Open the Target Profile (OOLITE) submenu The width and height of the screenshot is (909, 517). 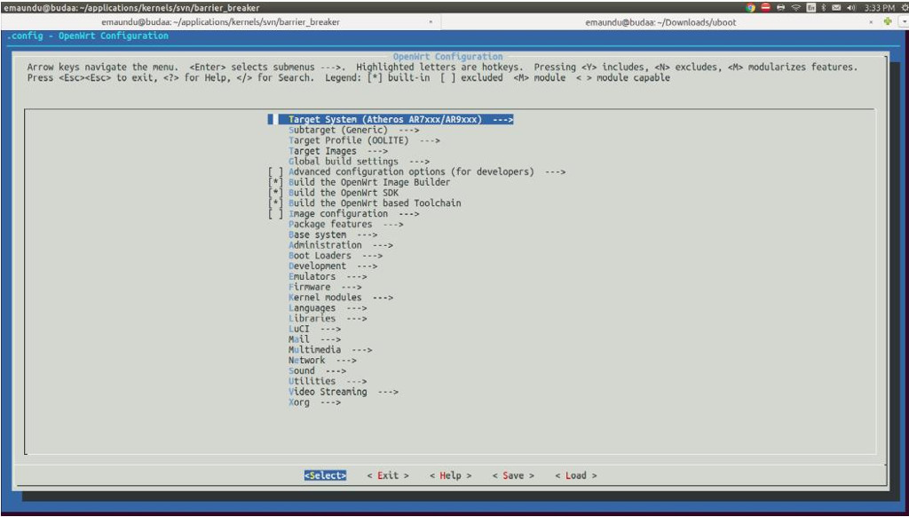click(364, 140)
